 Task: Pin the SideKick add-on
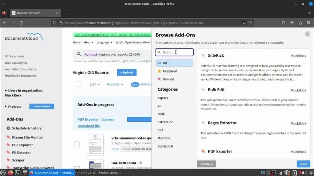coord(203,55)
